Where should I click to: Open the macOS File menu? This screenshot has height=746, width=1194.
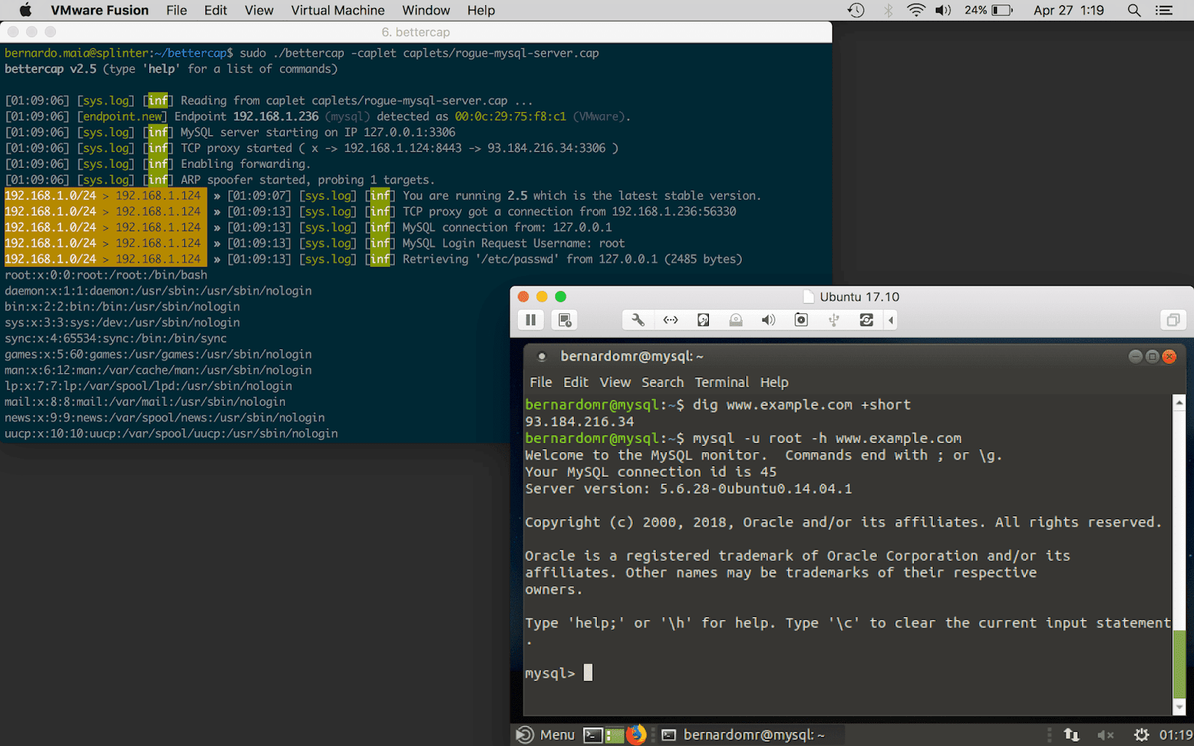point(177,10)
